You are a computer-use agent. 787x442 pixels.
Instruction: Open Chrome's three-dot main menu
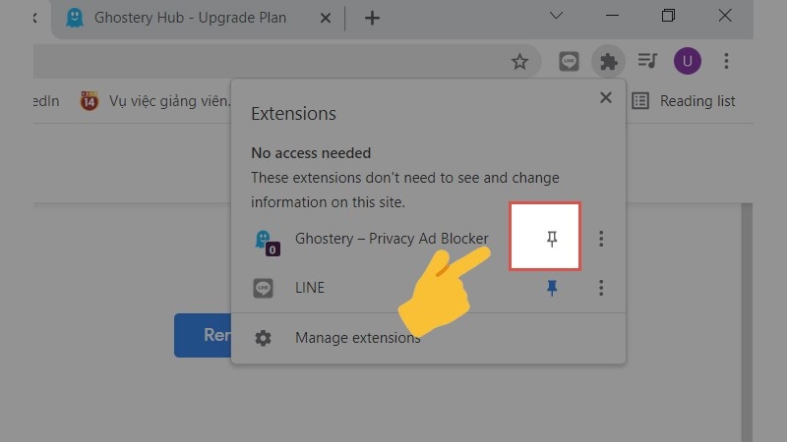click(726, 61)
